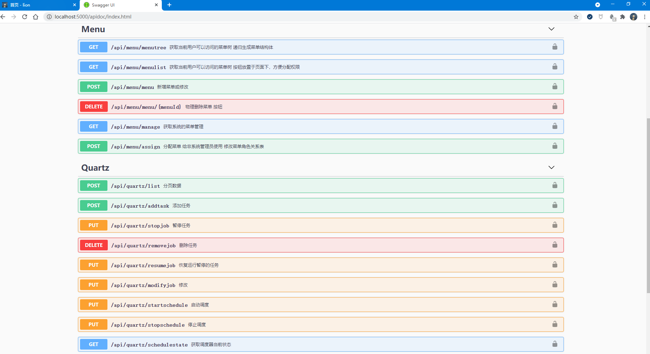Open the browser profile avatar
This screenshot has width=650, height=354.
click(x=634, y=17)
